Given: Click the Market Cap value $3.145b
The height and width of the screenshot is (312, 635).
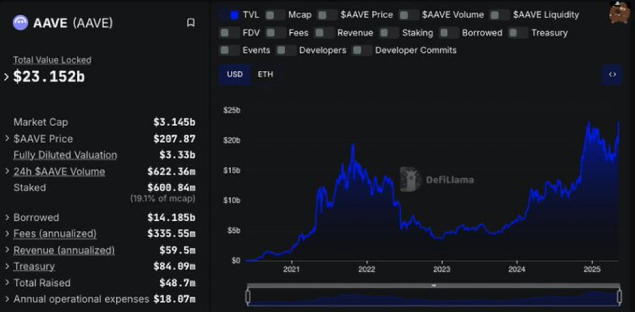Looking at the screenshot, I should tap(174, 122).
